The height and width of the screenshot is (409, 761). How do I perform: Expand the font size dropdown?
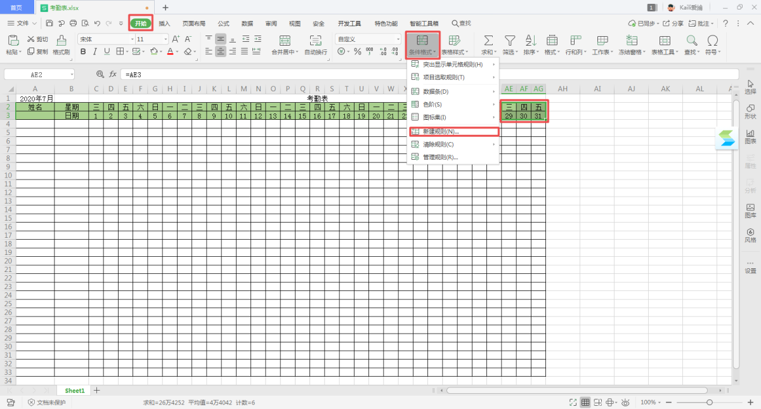click(166, 39)
